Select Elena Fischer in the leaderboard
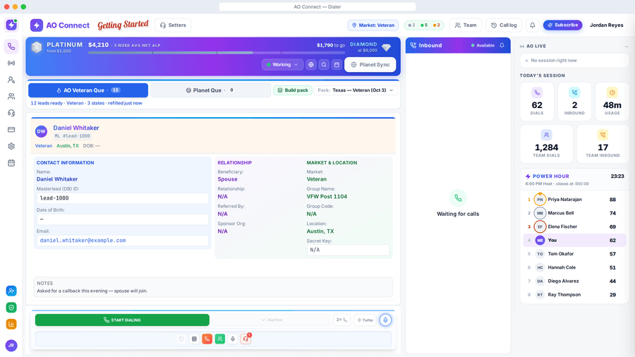This screenshot has width=635, height=357. point(574,226)
